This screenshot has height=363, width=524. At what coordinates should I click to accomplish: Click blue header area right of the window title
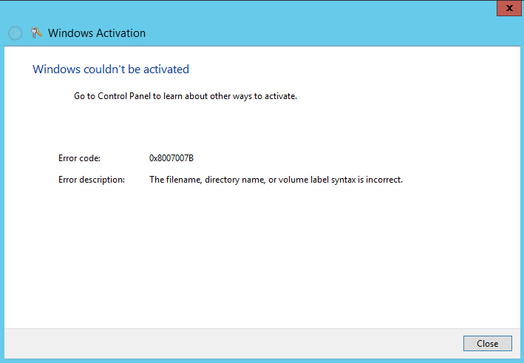click(x=333, y=33)
